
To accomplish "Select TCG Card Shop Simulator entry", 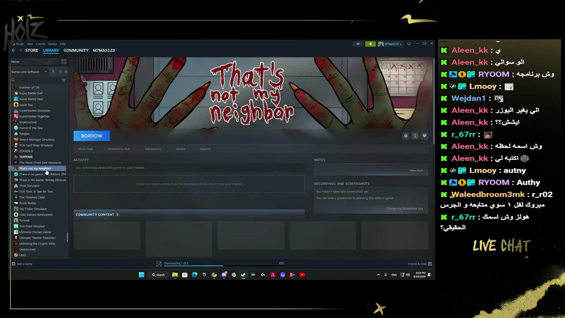I will 36,145.
